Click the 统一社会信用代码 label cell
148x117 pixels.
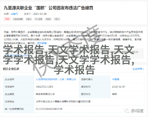[18, 109]
